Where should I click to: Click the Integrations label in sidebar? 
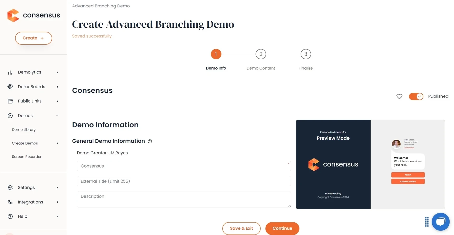click(x=30, y=202)
